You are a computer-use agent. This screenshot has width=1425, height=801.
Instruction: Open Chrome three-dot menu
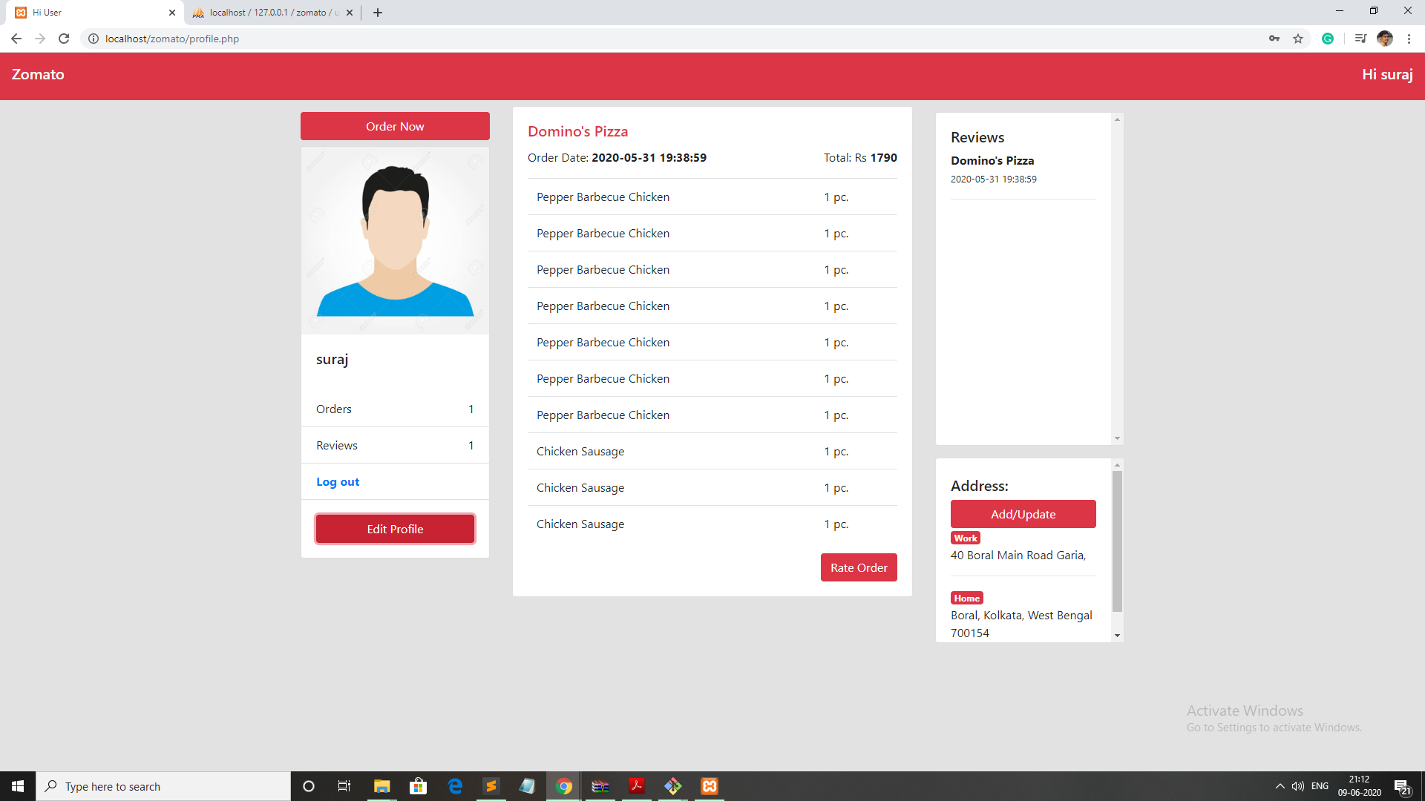(1409, 39)
